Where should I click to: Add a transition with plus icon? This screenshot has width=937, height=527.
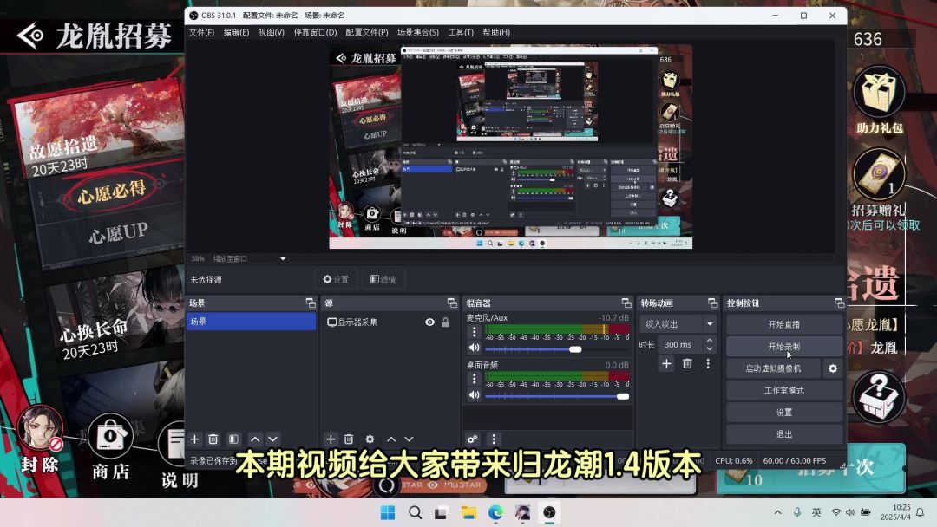pyautogui.click(x=666, y=364)
